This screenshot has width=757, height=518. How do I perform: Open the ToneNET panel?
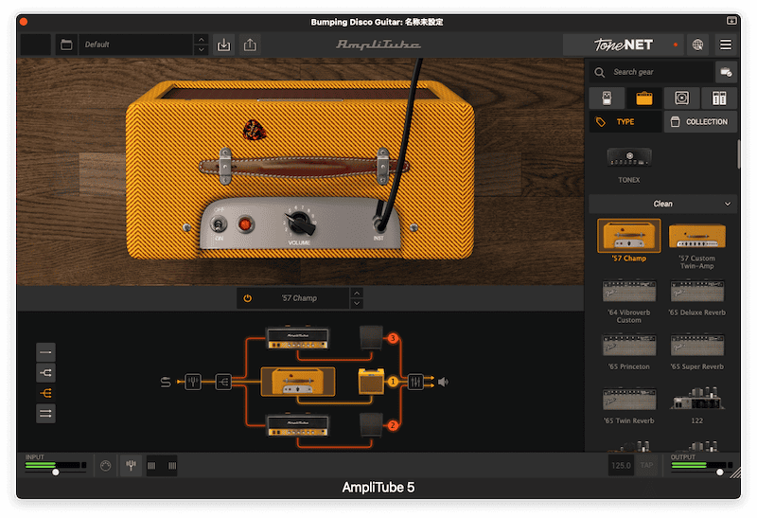pos(624,45)
